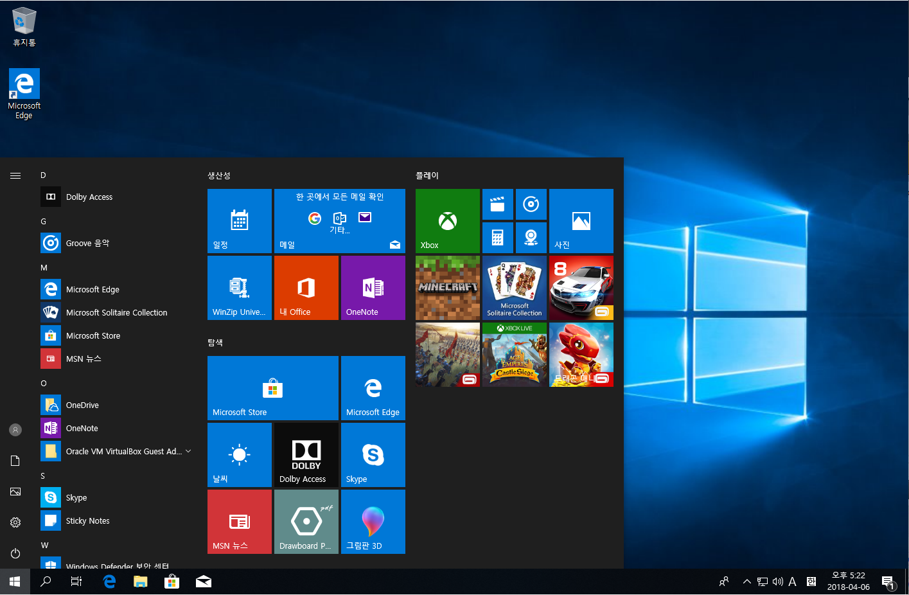Open the Weather (날씨) tile
Screen dimensions: 909x595
[240, 455]
